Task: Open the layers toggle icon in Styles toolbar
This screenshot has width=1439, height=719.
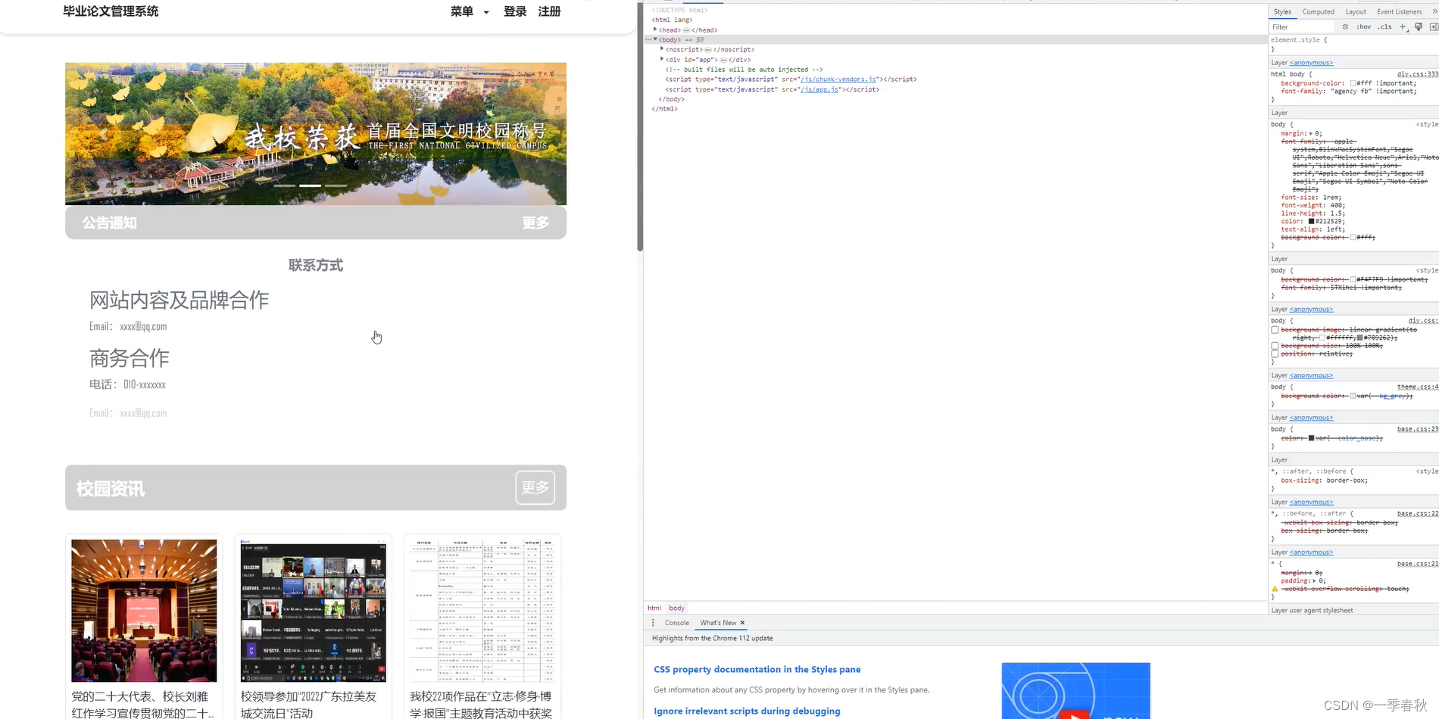Action: pyautogui.click(x=1345, y=26)
